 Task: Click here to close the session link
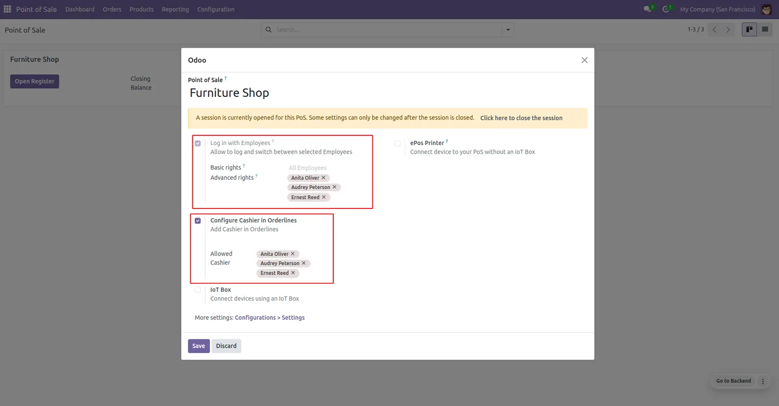[521, 118]
